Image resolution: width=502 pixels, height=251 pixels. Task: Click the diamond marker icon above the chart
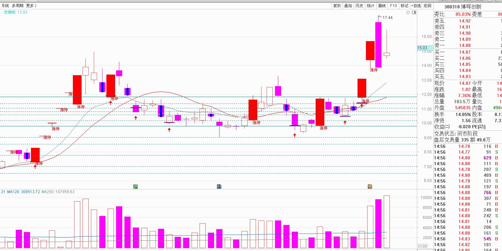[408, 12]
